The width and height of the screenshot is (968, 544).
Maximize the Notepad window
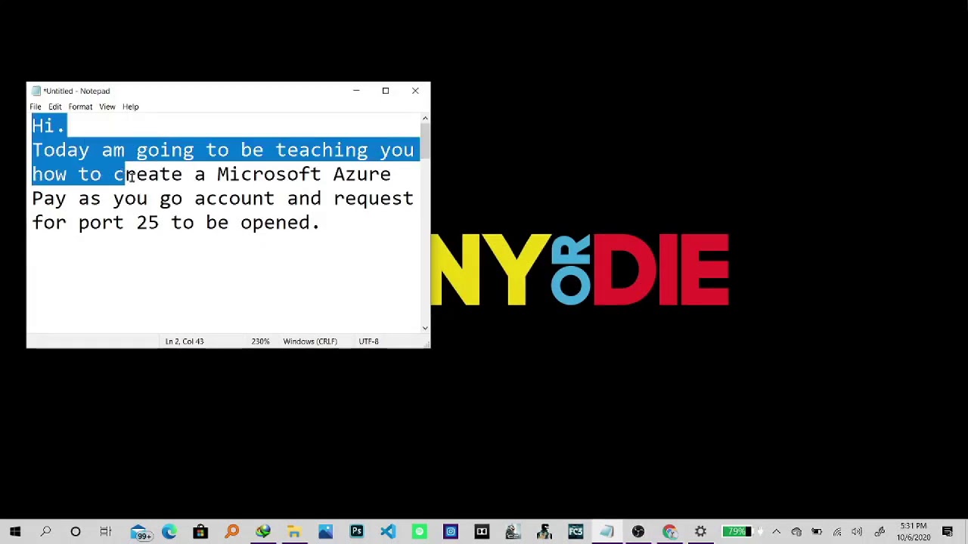click(x=386, y=91)
